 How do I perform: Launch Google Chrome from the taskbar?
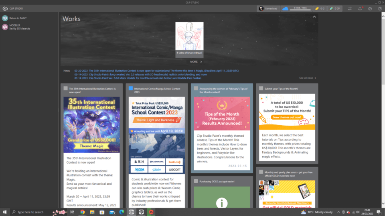click(82, 212)
